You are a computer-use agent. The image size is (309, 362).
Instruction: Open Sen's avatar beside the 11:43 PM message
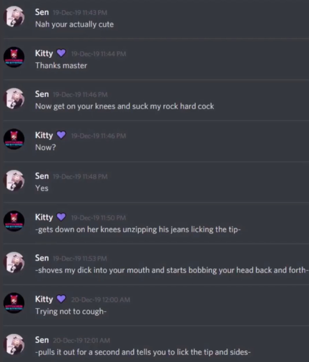14,17
